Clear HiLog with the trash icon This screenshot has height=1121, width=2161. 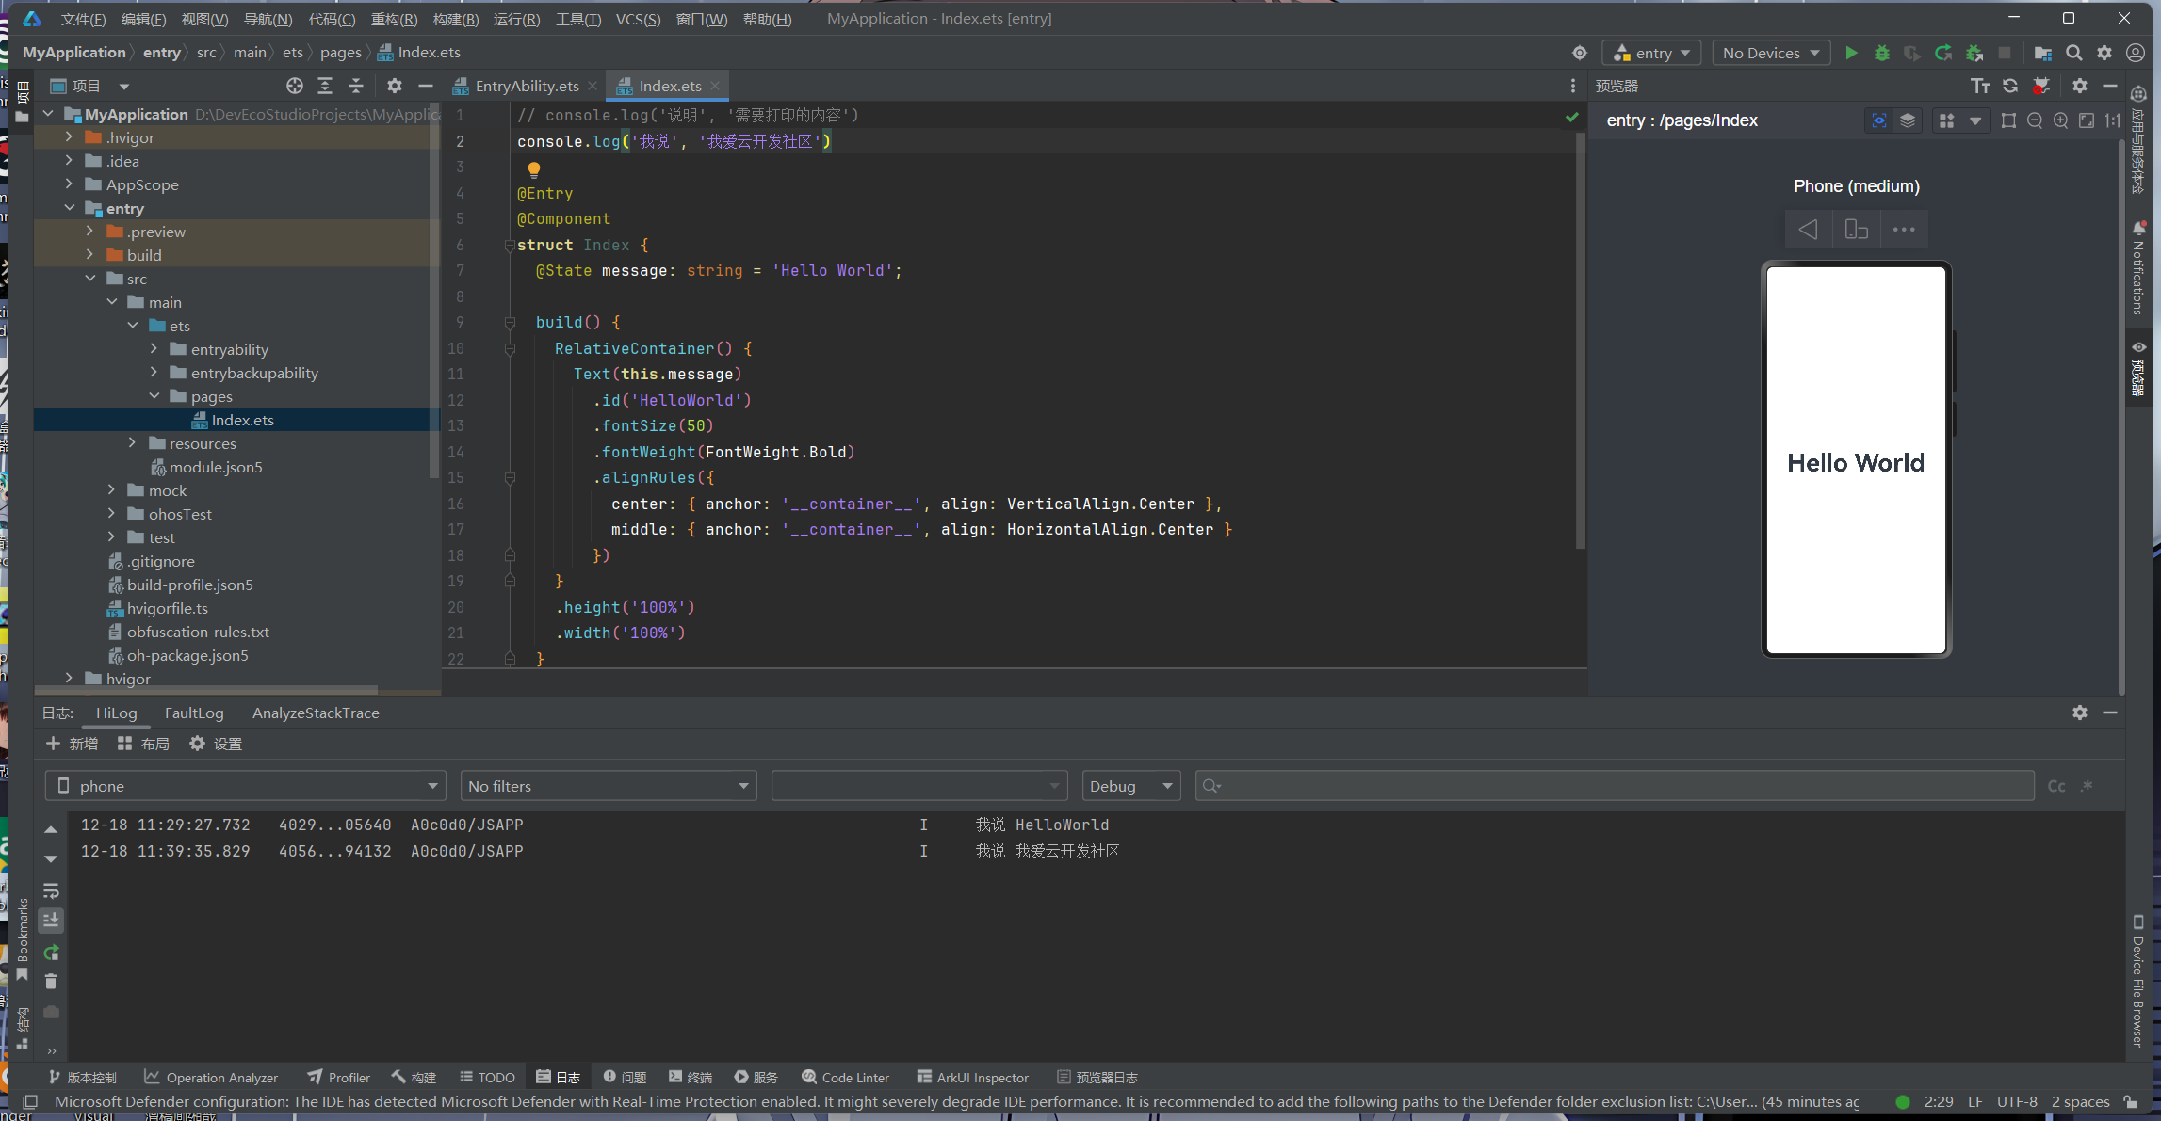click(x=51, y=982)
